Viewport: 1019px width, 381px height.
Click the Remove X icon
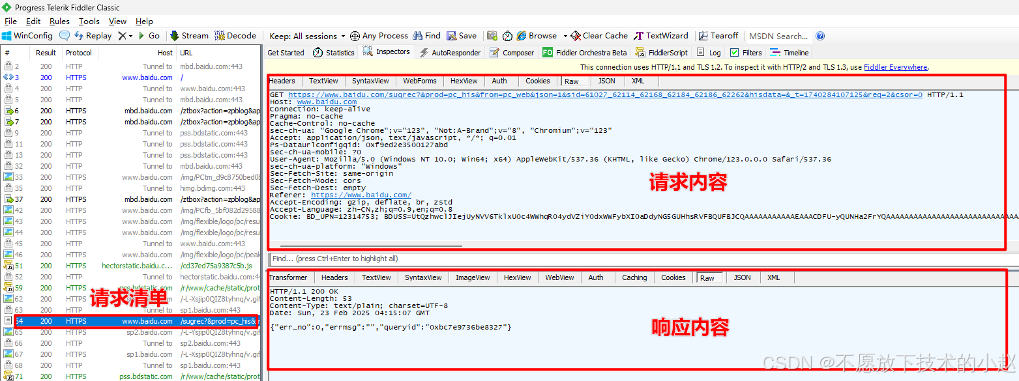pos(122,36)
